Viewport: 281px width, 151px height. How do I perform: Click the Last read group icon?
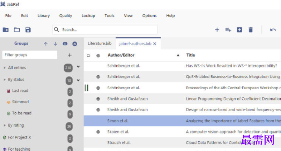tap(9, 91)
